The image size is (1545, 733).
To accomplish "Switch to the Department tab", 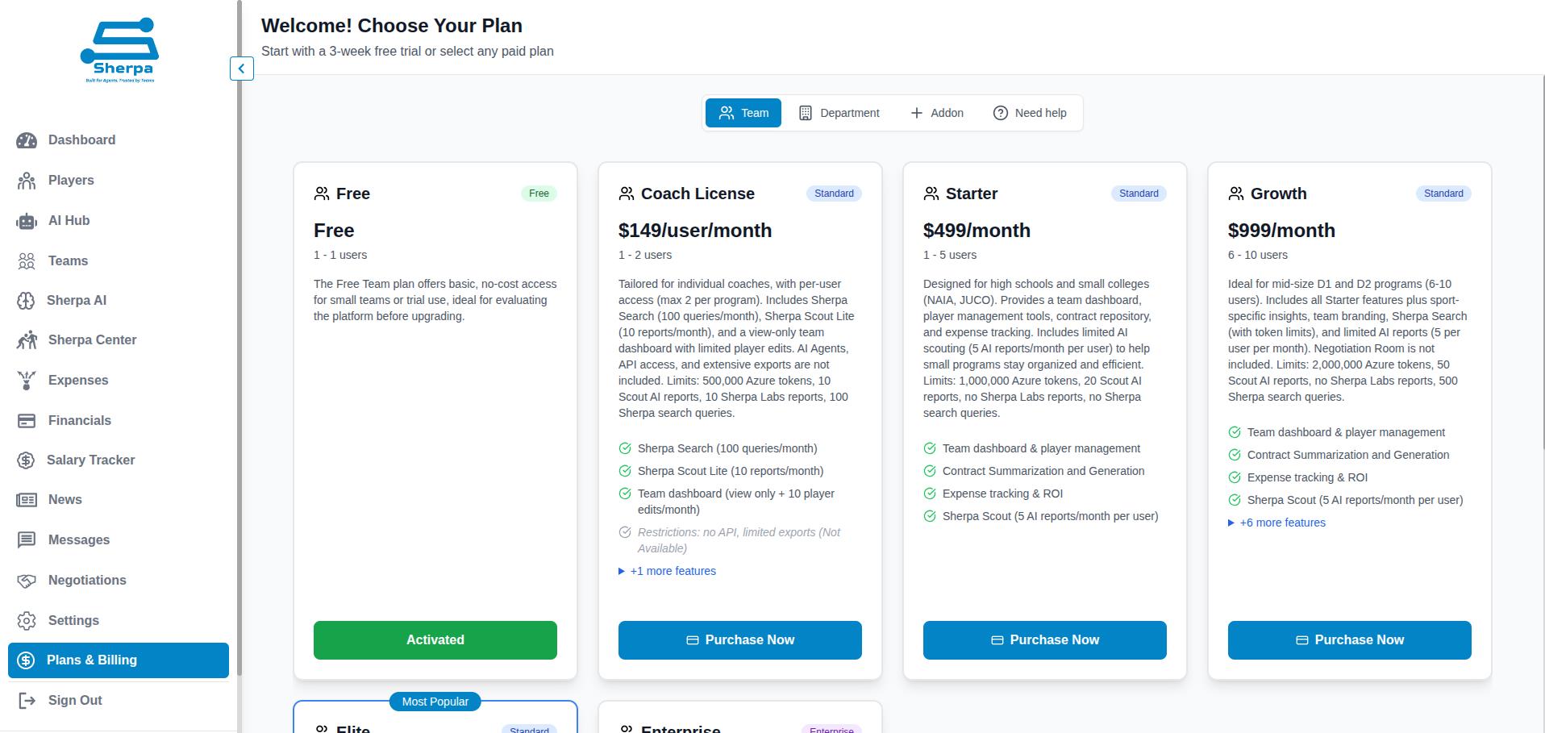I will 839,113.
